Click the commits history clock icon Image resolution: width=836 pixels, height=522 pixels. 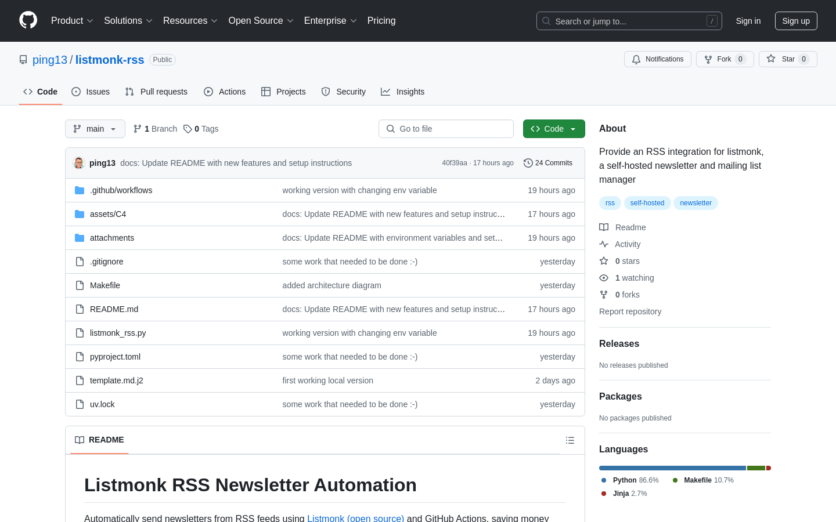click(528, 163)
